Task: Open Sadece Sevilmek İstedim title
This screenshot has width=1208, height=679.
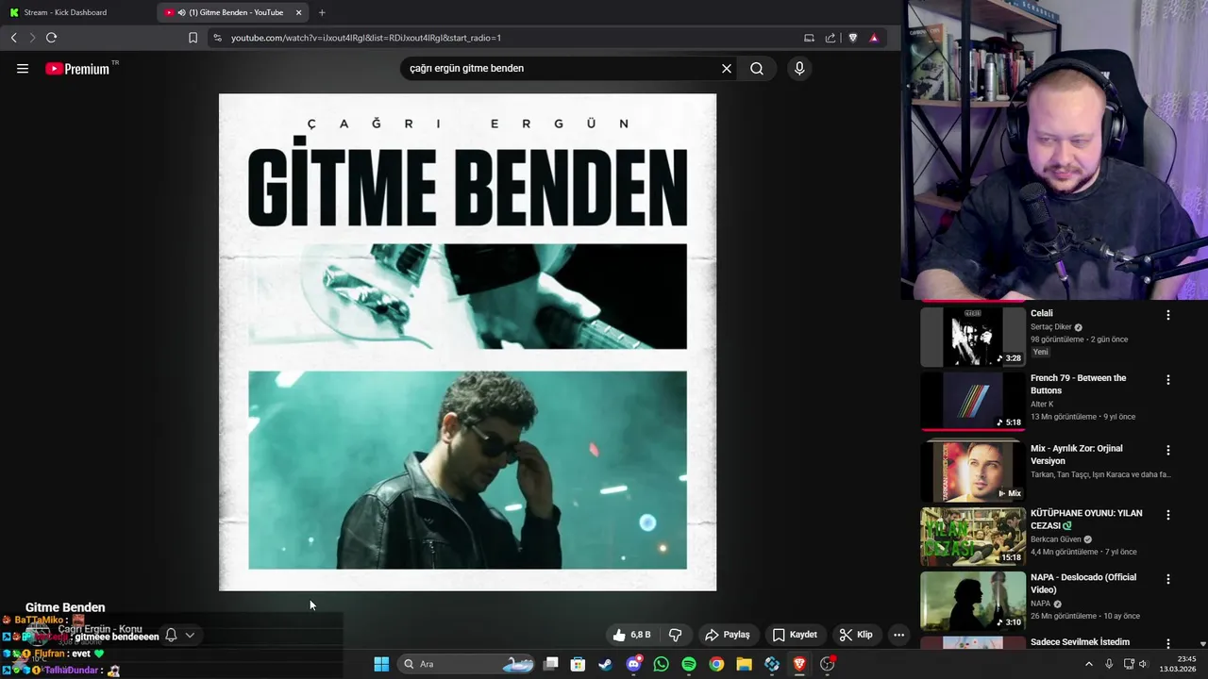Action: point(1080,642)
